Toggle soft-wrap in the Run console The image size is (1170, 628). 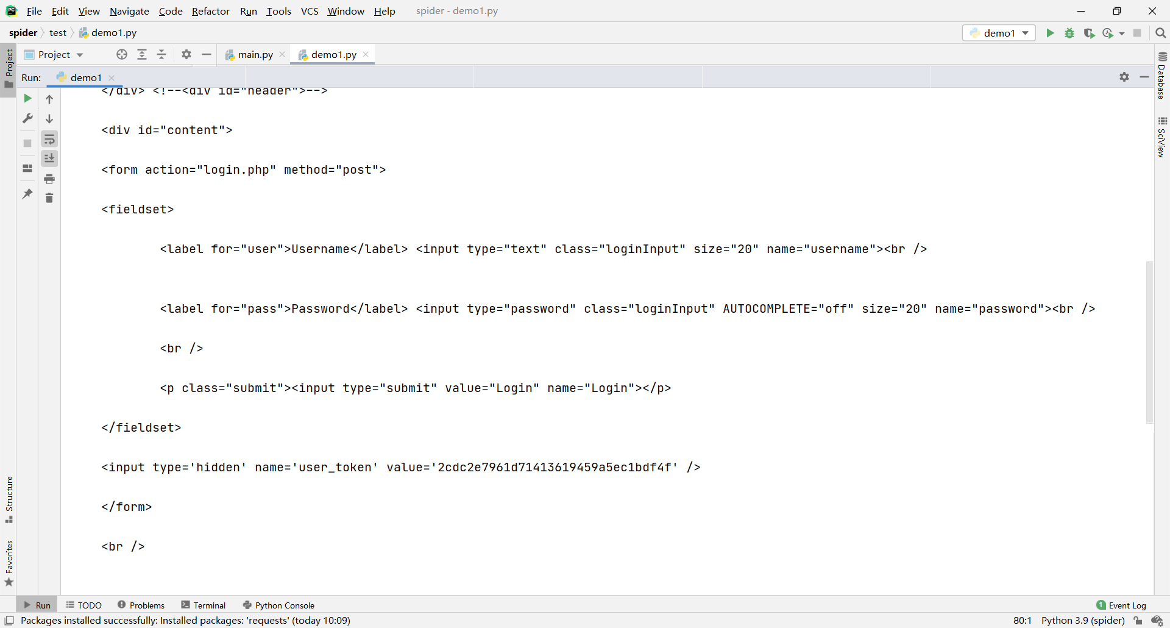pos(49,139)
